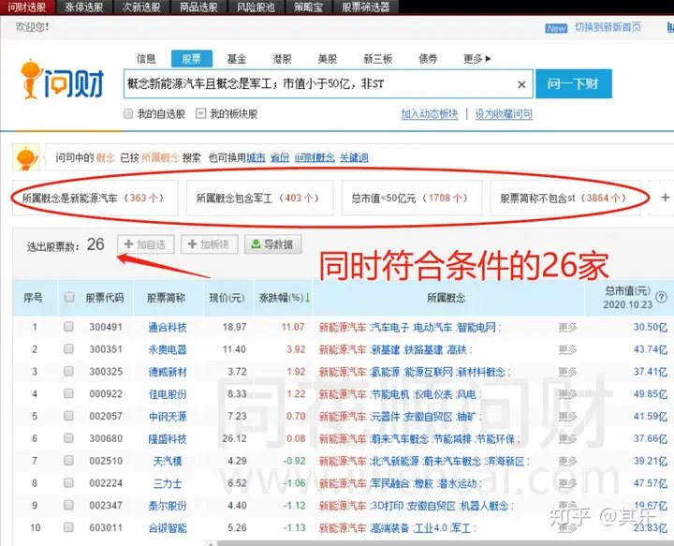Screen dimensions: 674x546
Task: Clear search query with the X icon
Action: tap(521, 84)
